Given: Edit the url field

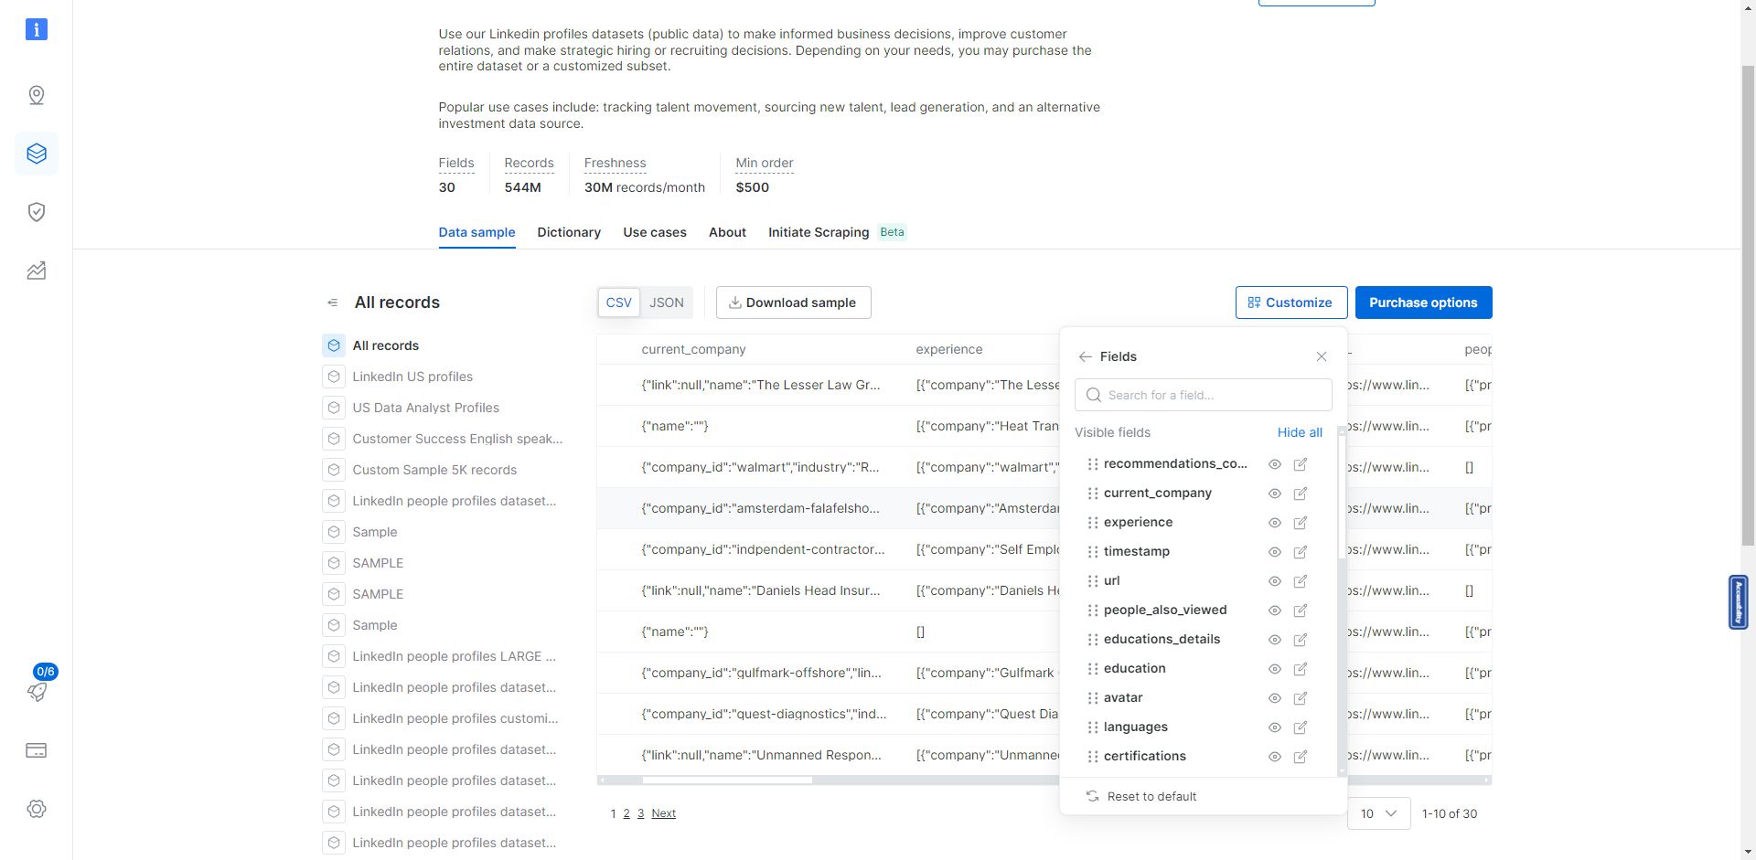Looking at the screenshot, I should 1301,581.
